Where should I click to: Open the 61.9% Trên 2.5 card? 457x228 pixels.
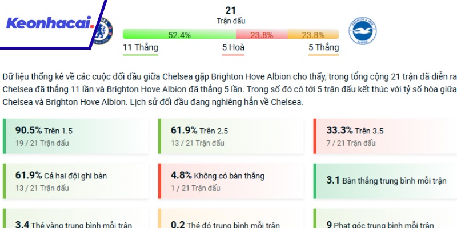pyautogui.click(x=230, y=136)
